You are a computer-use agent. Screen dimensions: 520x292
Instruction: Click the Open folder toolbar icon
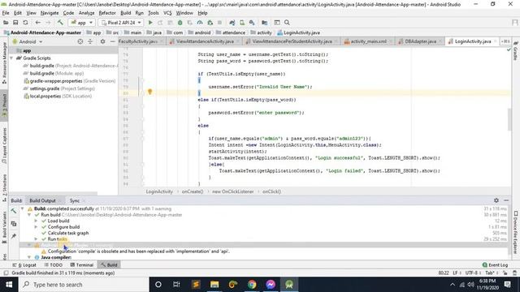pyautogui.click(x=6, y=23)
